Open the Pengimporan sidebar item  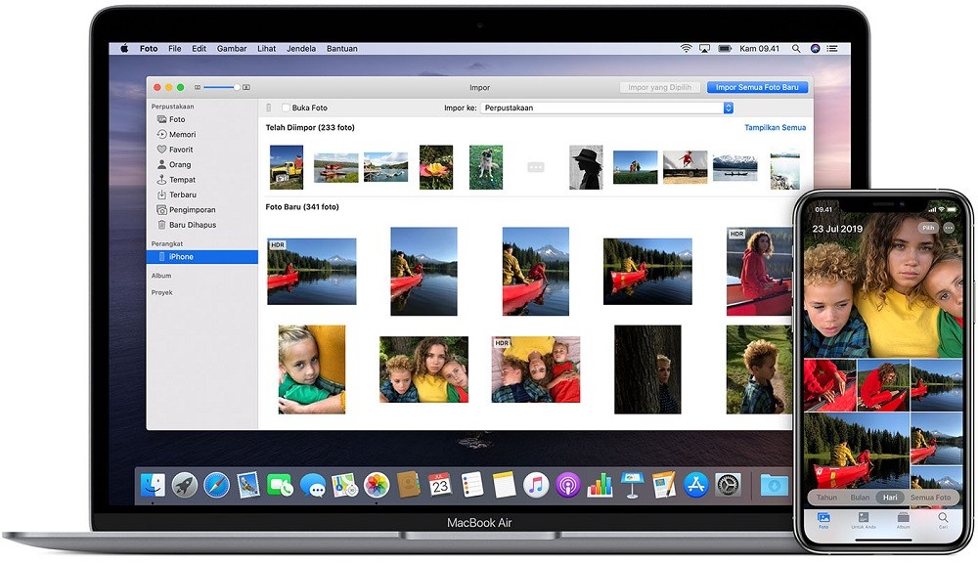coord(189,209)
